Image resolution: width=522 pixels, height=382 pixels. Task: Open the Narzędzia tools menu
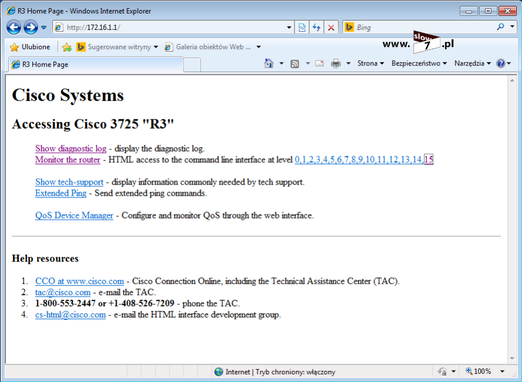pyautogui.click(x=472, y=63)
